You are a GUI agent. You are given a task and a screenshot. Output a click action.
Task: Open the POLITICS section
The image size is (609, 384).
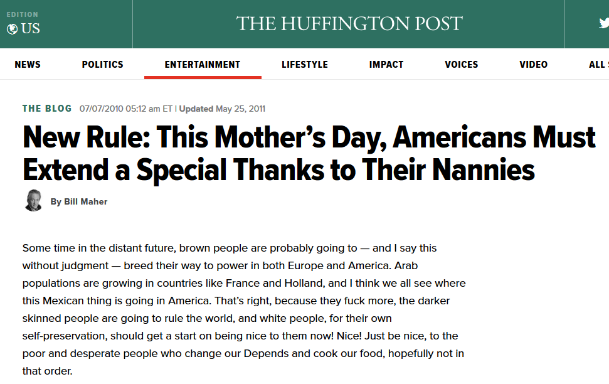102,65
